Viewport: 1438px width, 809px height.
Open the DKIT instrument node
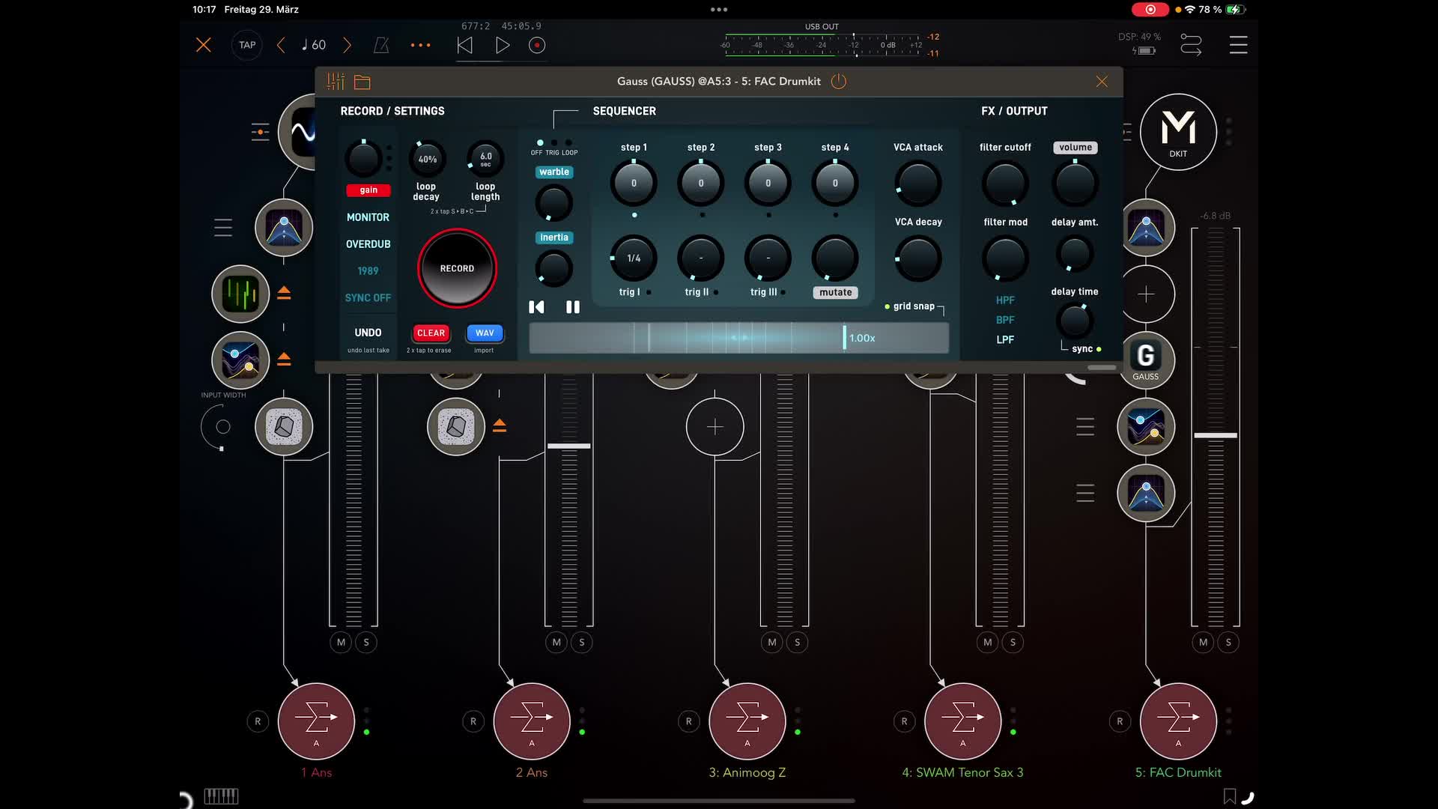(x=1178, y=132)
